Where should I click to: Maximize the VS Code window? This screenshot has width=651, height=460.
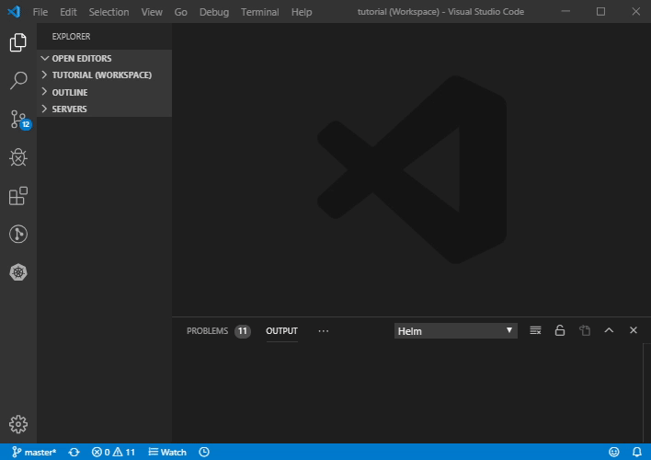click(600, 11)
